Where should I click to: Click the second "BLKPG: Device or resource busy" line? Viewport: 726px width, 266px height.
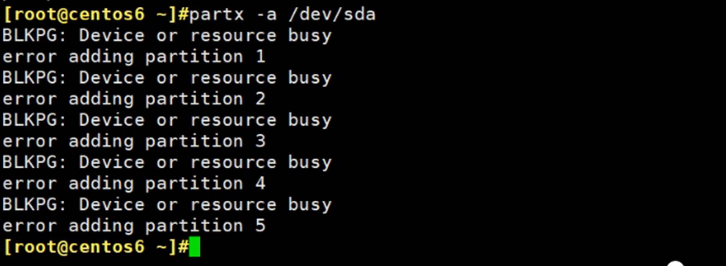[x=166, y=78]
